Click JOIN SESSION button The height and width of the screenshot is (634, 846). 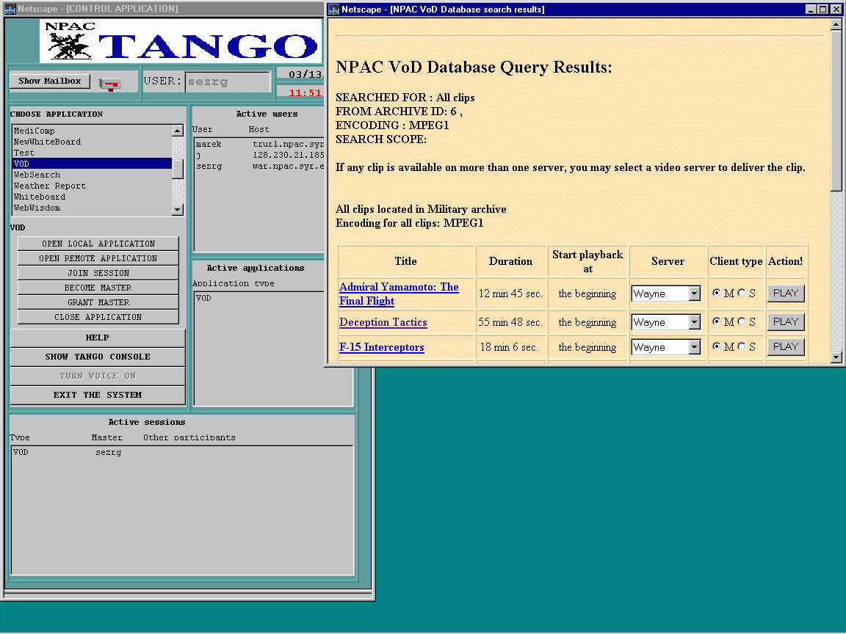98,273
